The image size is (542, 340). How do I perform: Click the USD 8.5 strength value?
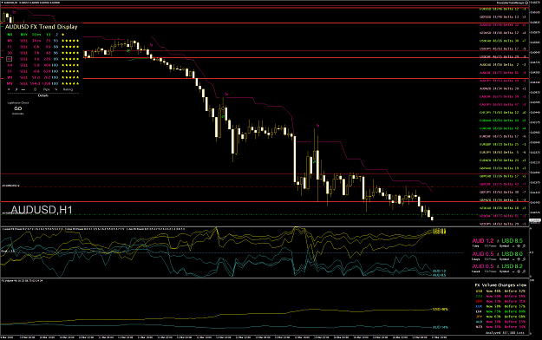click(x=513, y=241)
